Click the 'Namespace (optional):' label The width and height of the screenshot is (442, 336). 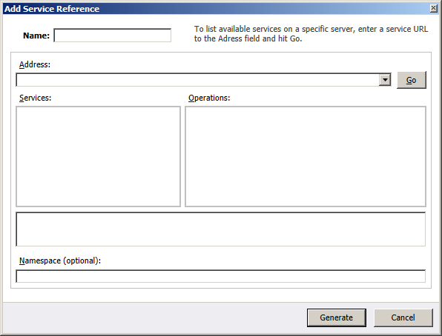pos(60,261)
